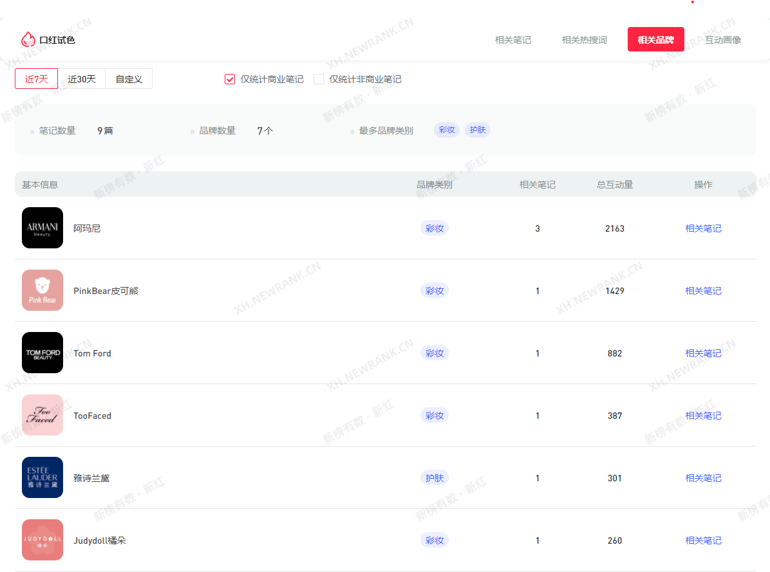The height and width of the screenshot is (572, 770).
Task: Click the 品牌类别 column header
Action: [435, 185]
